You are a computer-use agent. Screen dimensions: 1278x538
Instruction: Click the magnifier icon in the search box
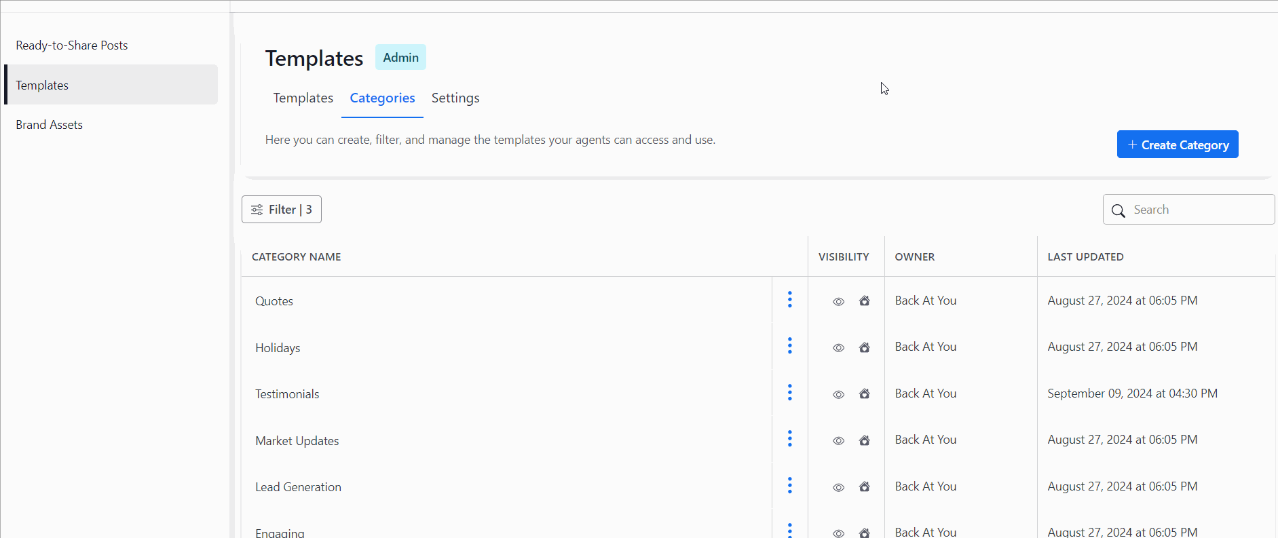(1119, 211)
